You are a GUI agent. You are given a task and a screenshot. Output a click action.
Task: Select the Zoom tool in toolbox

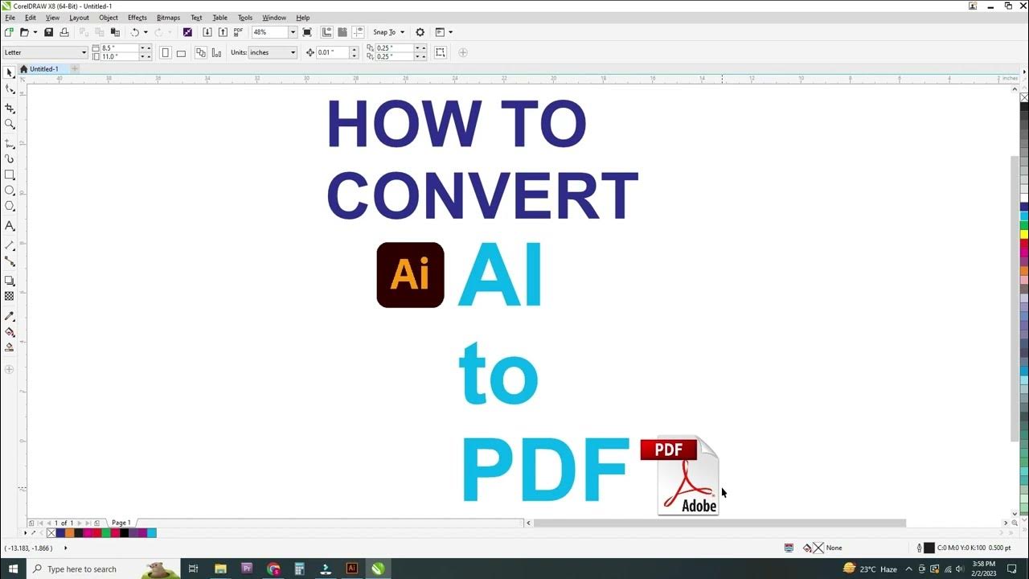(10, 124)
